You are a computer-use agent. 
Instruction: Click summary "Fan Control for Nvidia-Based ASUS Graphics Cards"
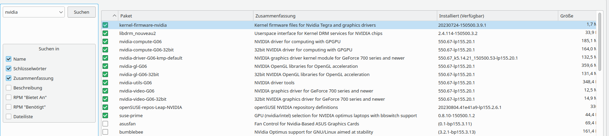(307, 124)
